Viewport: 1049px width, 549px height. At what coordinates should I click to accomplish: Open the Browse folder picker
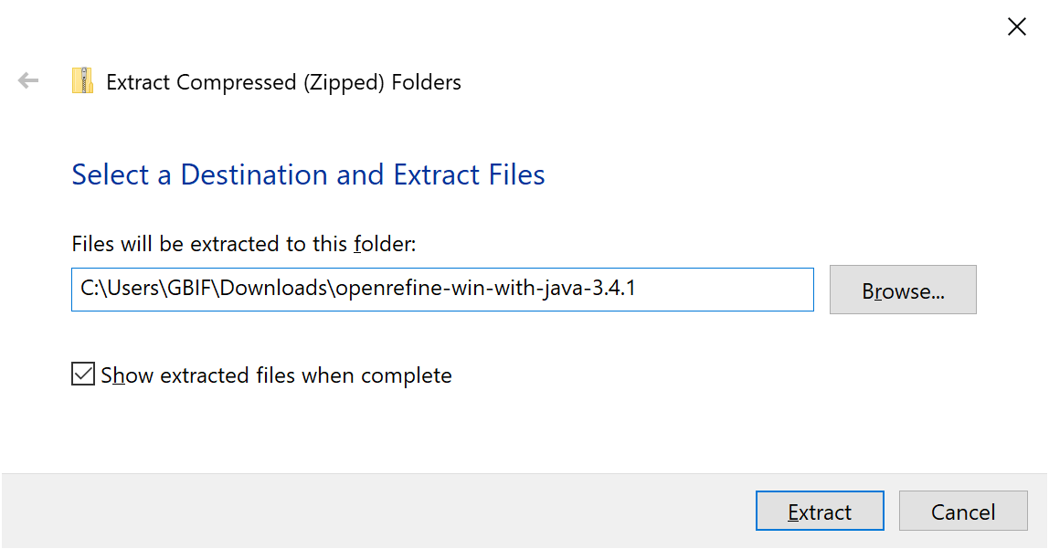click(x=902, y=290)
